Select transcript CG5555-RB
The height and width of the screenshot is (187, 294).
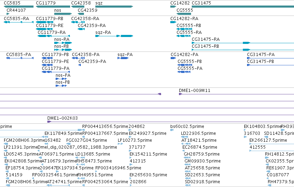(x=189, y=26)
